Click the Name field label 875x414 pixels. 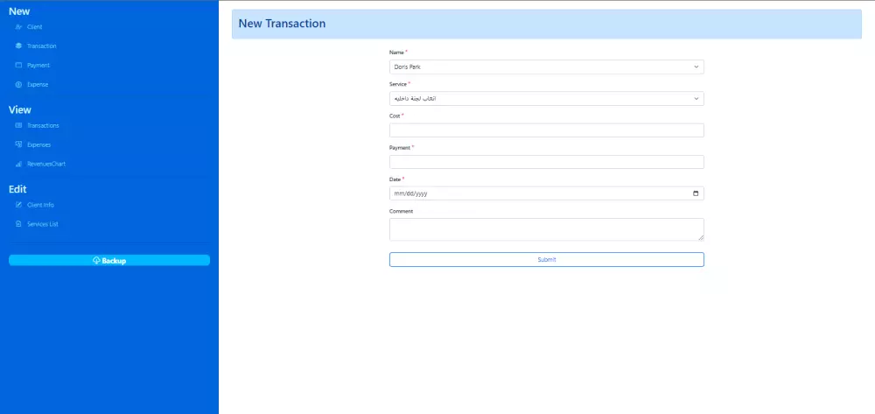pyautogui.click(x=396, y=53)
